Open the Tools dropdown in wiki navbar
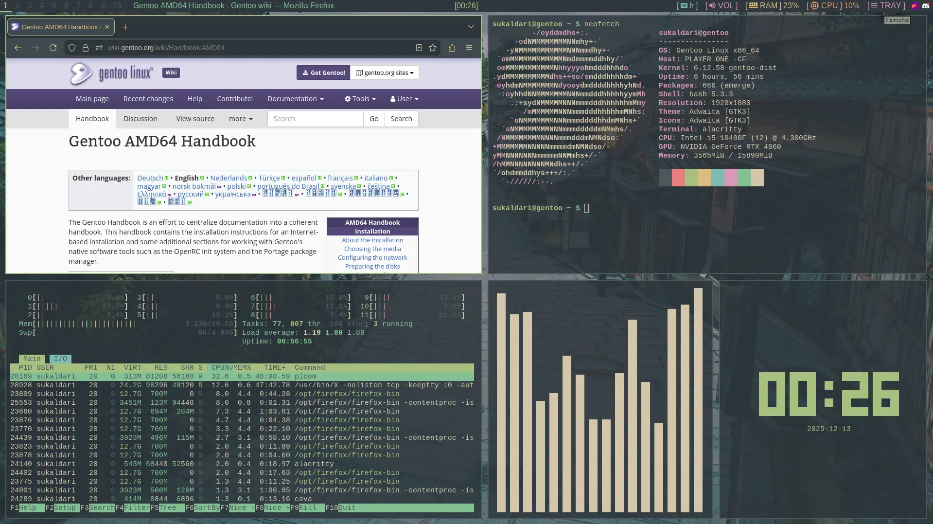The height and width of the screenshot is (524, 933). (360, 99)
